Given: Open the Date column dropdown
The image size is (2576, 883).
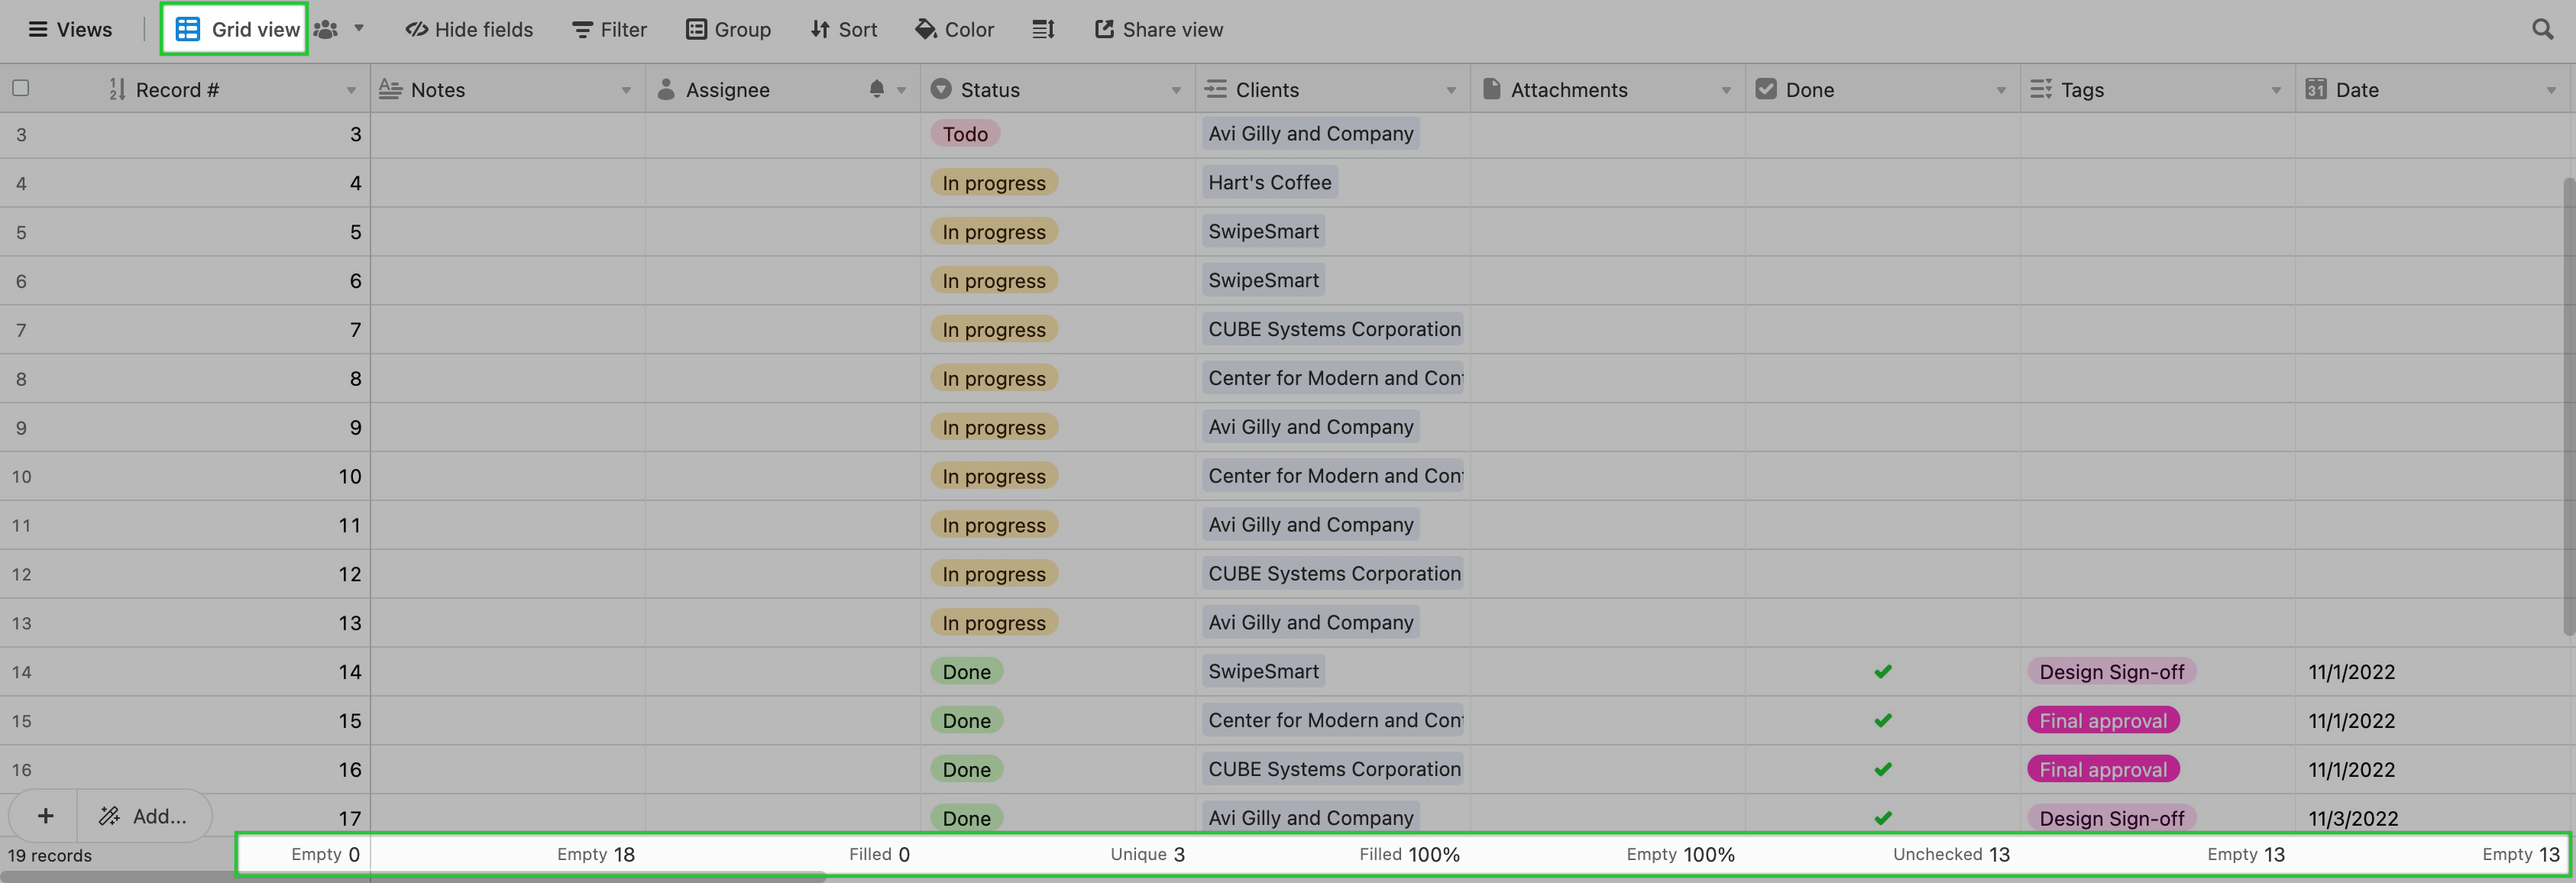Looking at the screenshot, I should click(x=2551, y=90).
